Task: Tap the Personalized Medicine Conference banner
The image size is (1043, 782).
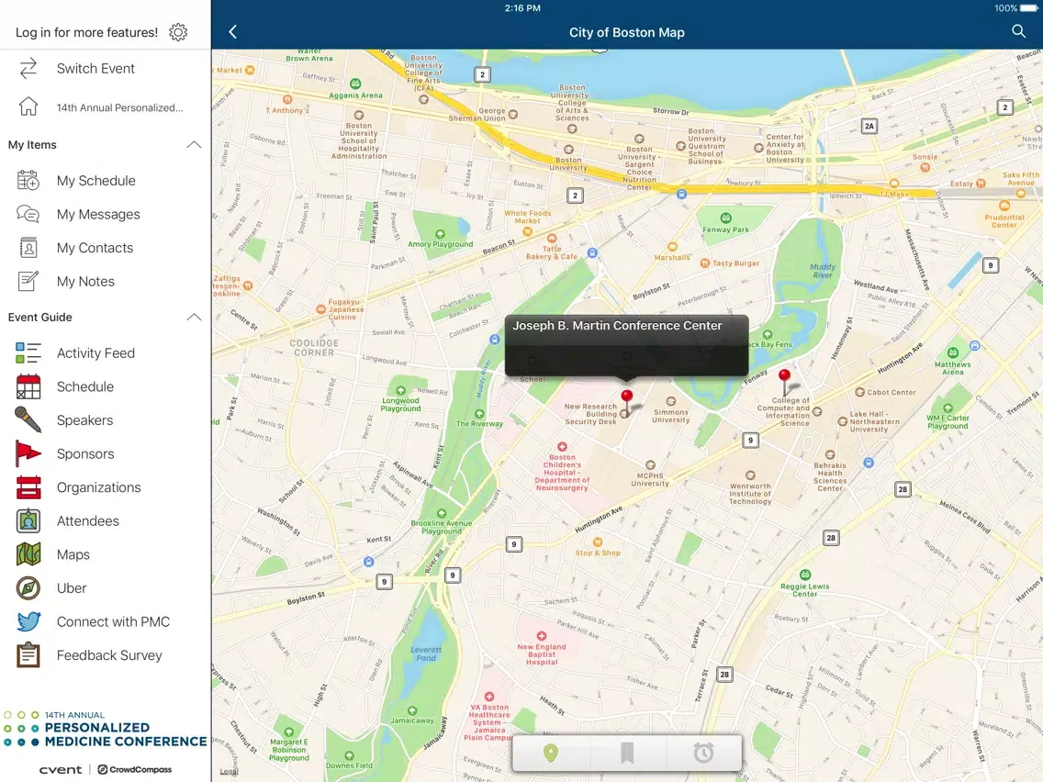Action: (x=106, y=730)
